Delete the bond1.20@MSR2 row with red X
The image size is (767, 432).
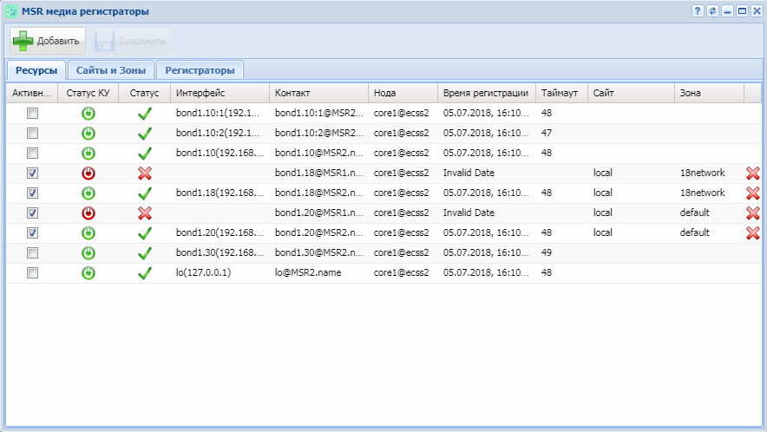[x=752, y=232]
